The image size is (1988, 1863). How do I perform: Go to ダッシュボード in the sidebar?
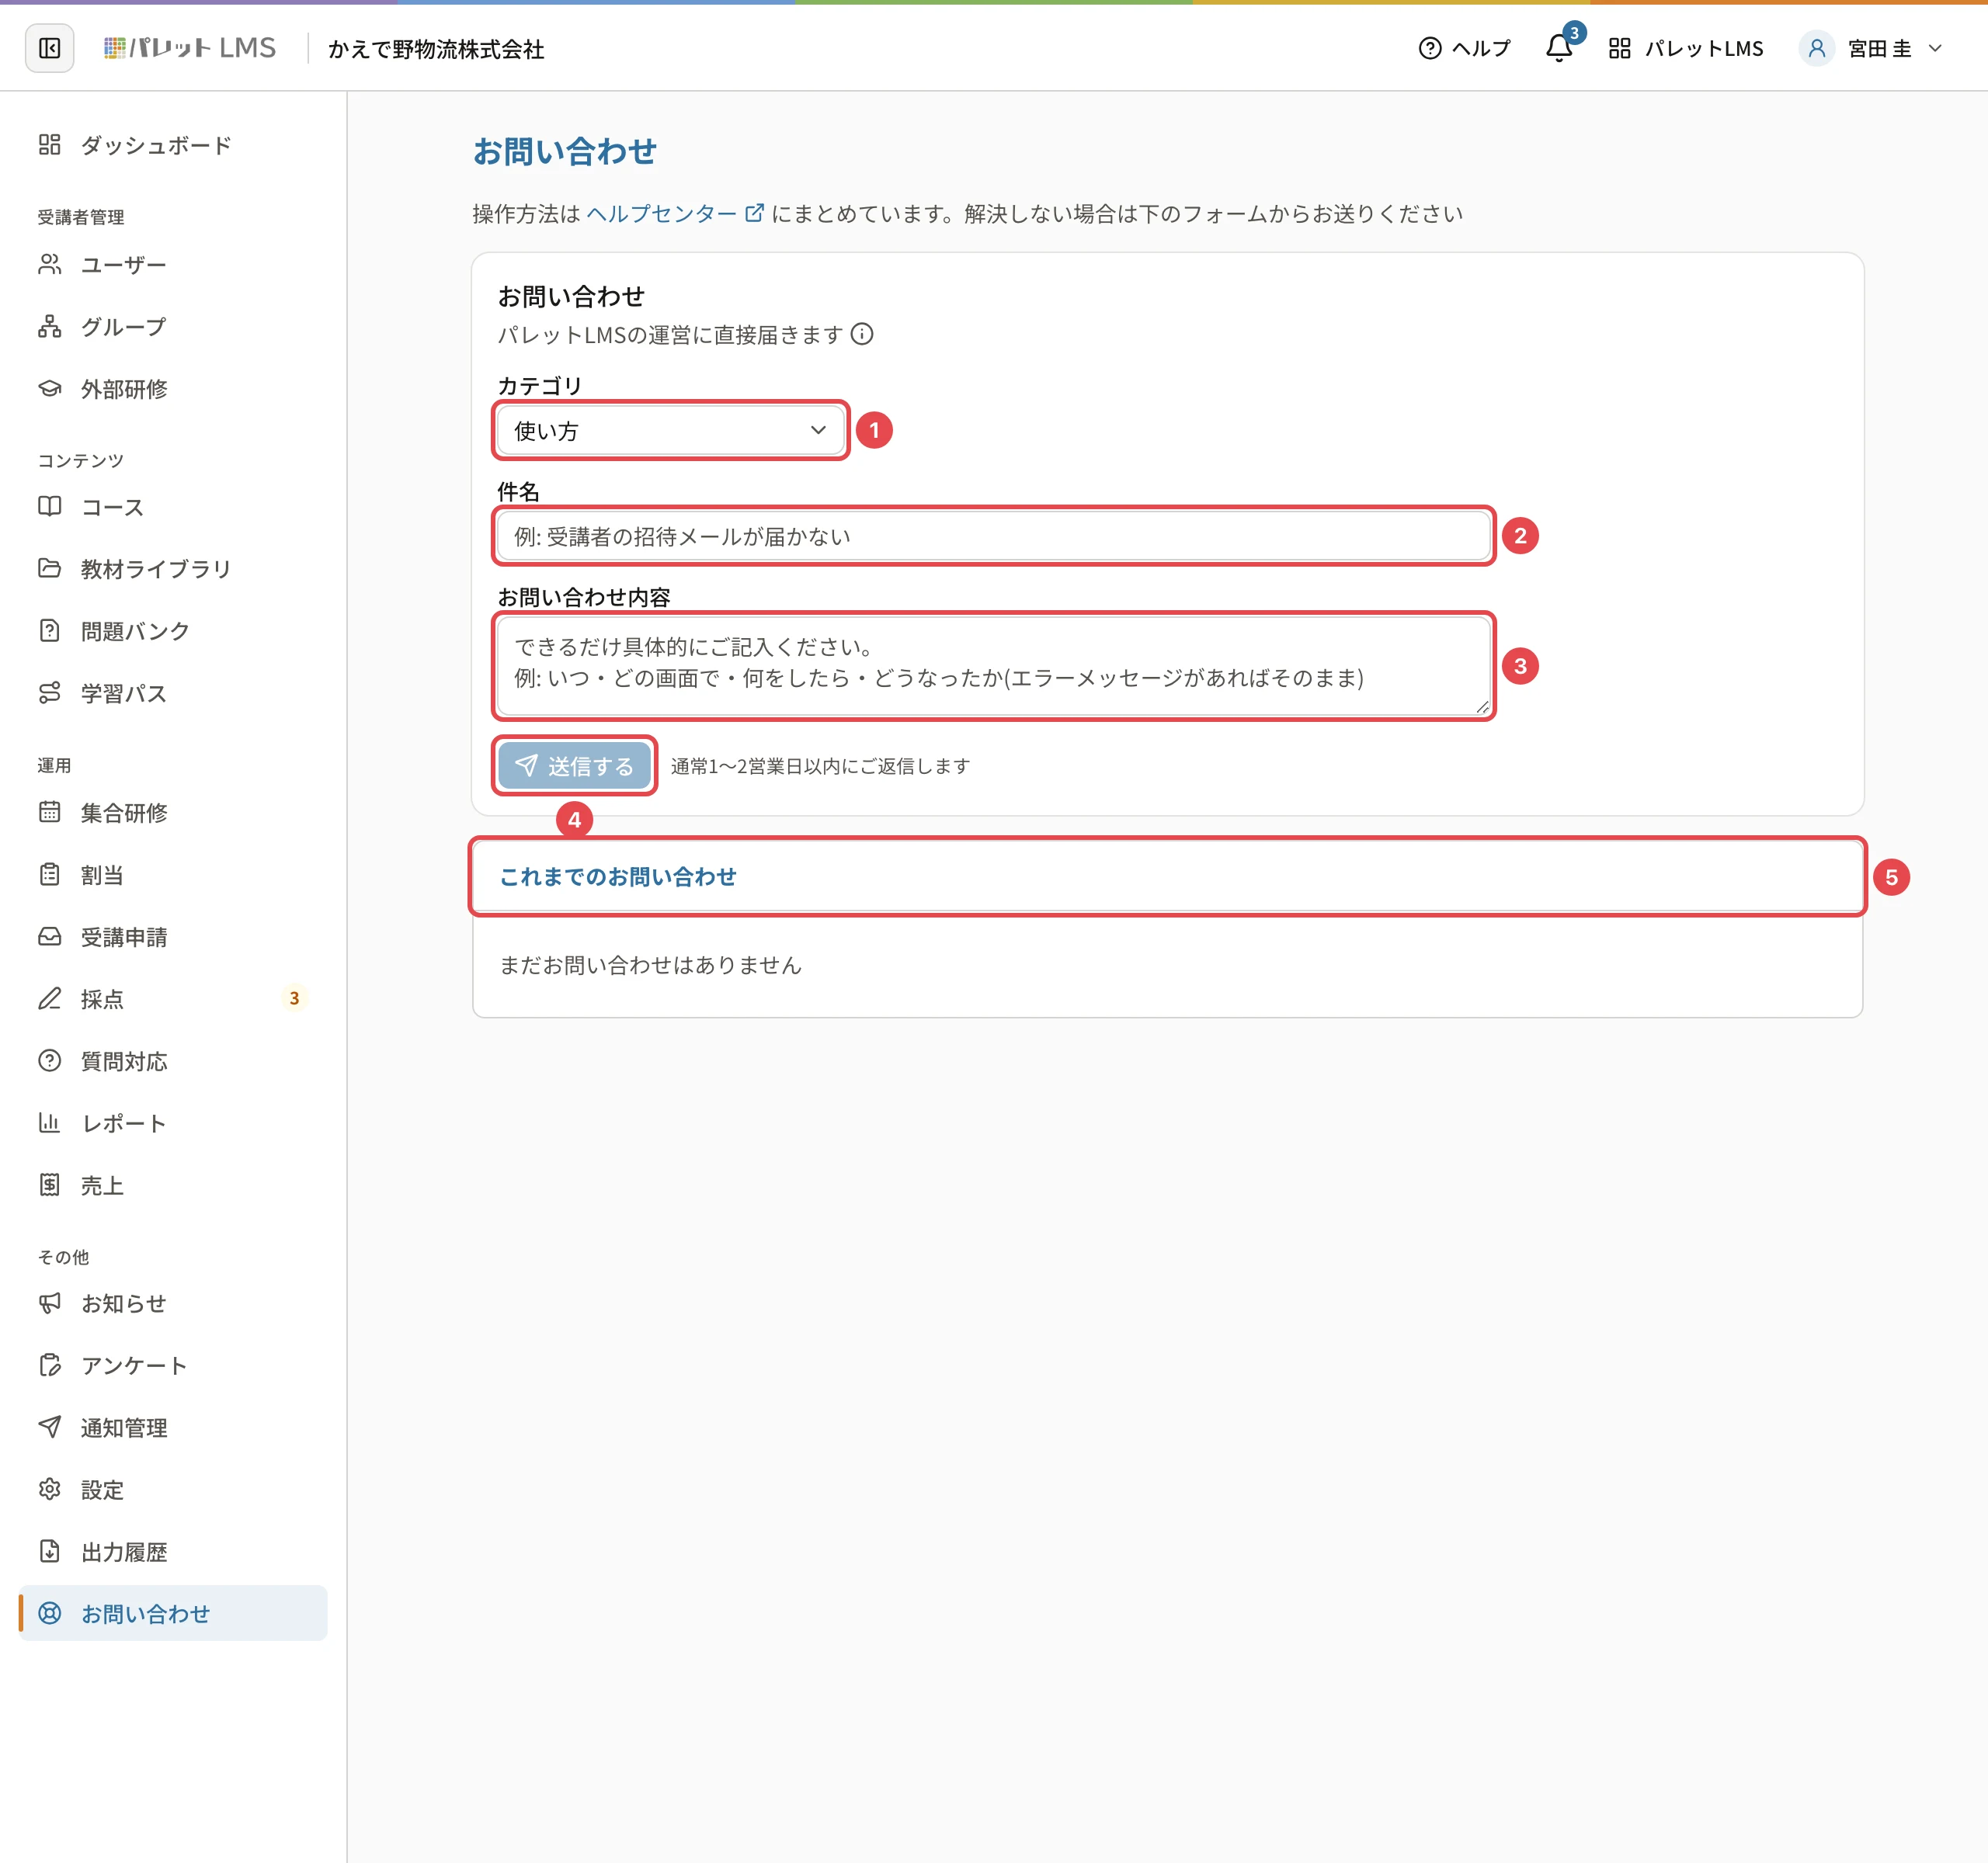[x=173, y=145]
